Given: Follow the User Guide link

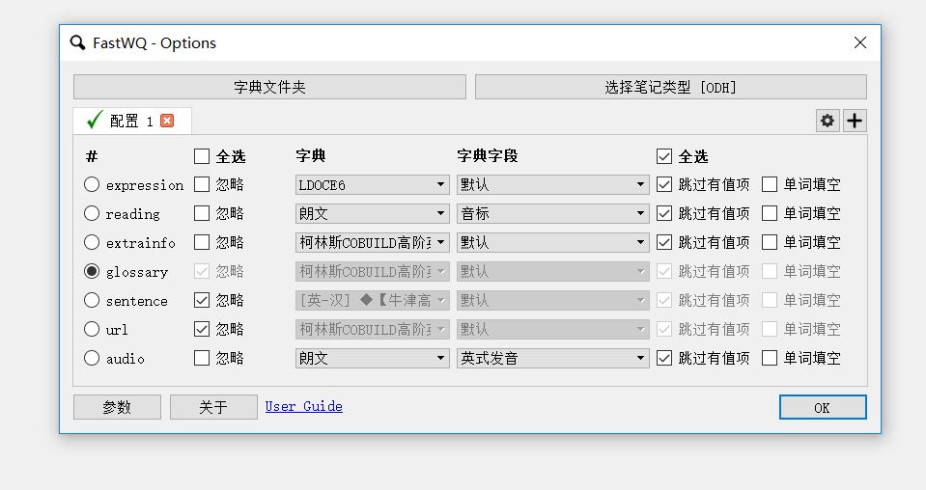Looking at the screenshot, I should tap(303, 406).
